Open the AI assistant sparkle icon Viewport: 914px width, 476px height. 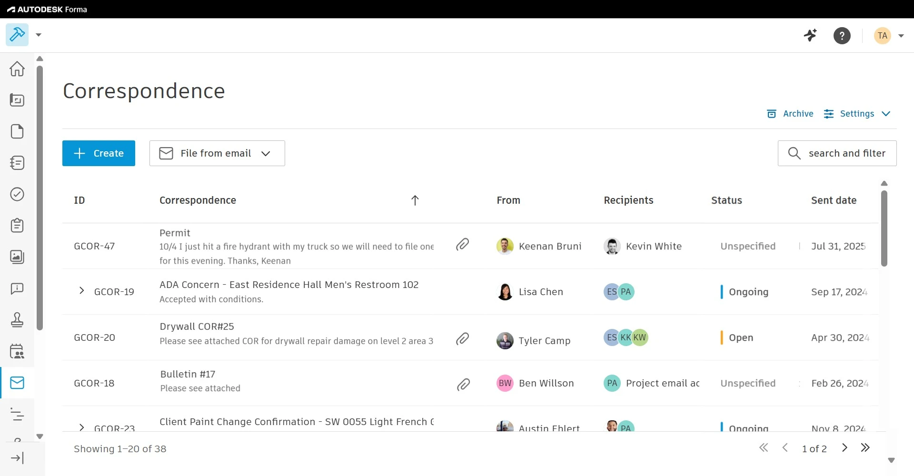(x=810, y=35)
